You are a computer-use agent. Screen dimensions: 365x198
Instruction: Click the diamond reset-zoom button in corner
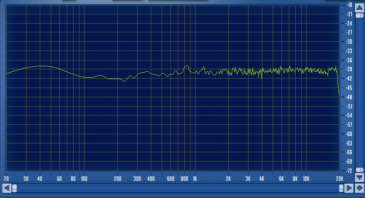[360, 188]
